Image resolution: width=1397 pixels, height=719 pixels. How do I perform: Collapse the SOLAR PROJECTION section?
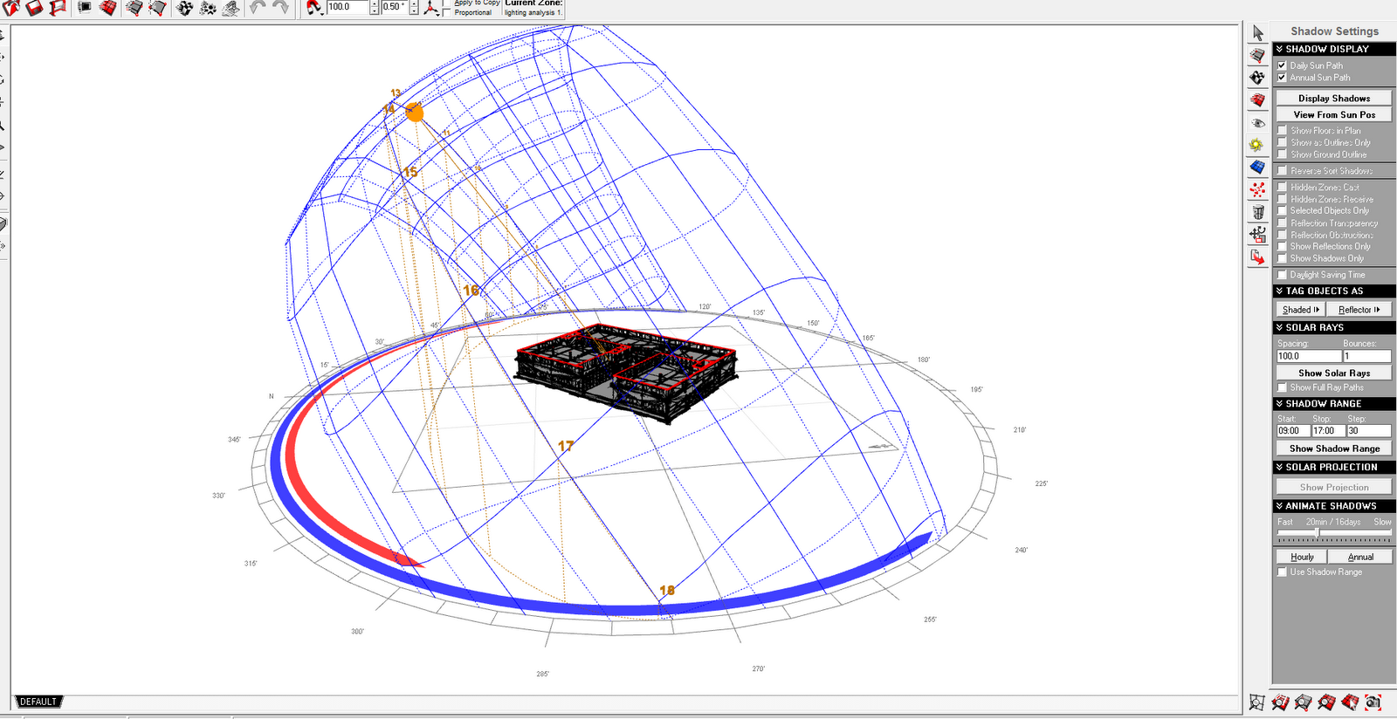[1334, 467]
